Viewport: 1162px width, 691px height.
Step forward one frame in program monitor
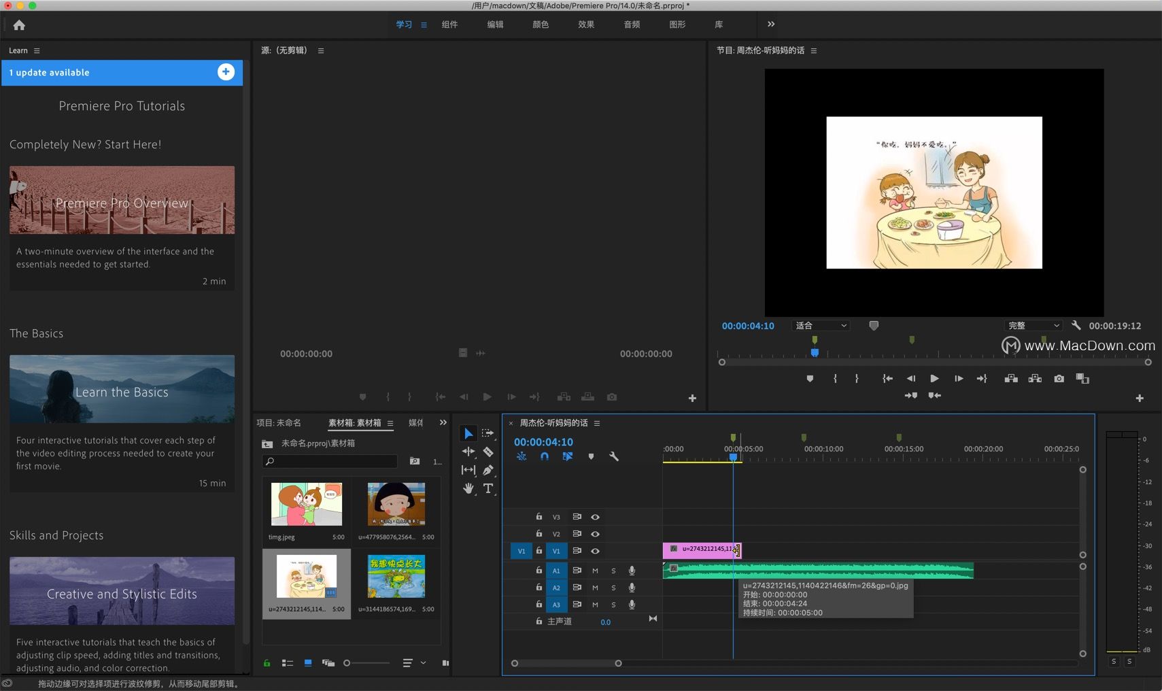click(x=958, y=379)
